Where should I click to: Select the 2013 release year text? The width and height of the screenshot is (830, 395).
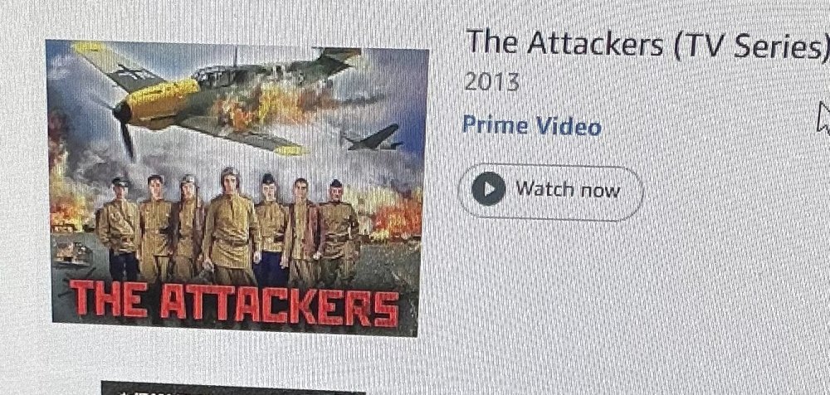pyautogui.click(x=491, y=82)
